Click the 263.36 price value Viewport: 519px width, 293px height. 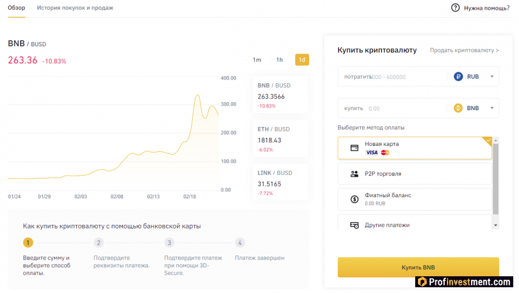coord(22,60)
